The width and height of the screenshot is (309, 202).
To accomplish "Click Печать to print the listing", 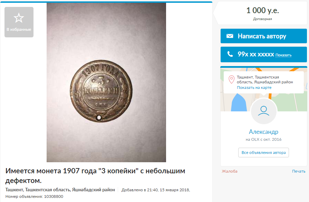I will click(299, 171).
